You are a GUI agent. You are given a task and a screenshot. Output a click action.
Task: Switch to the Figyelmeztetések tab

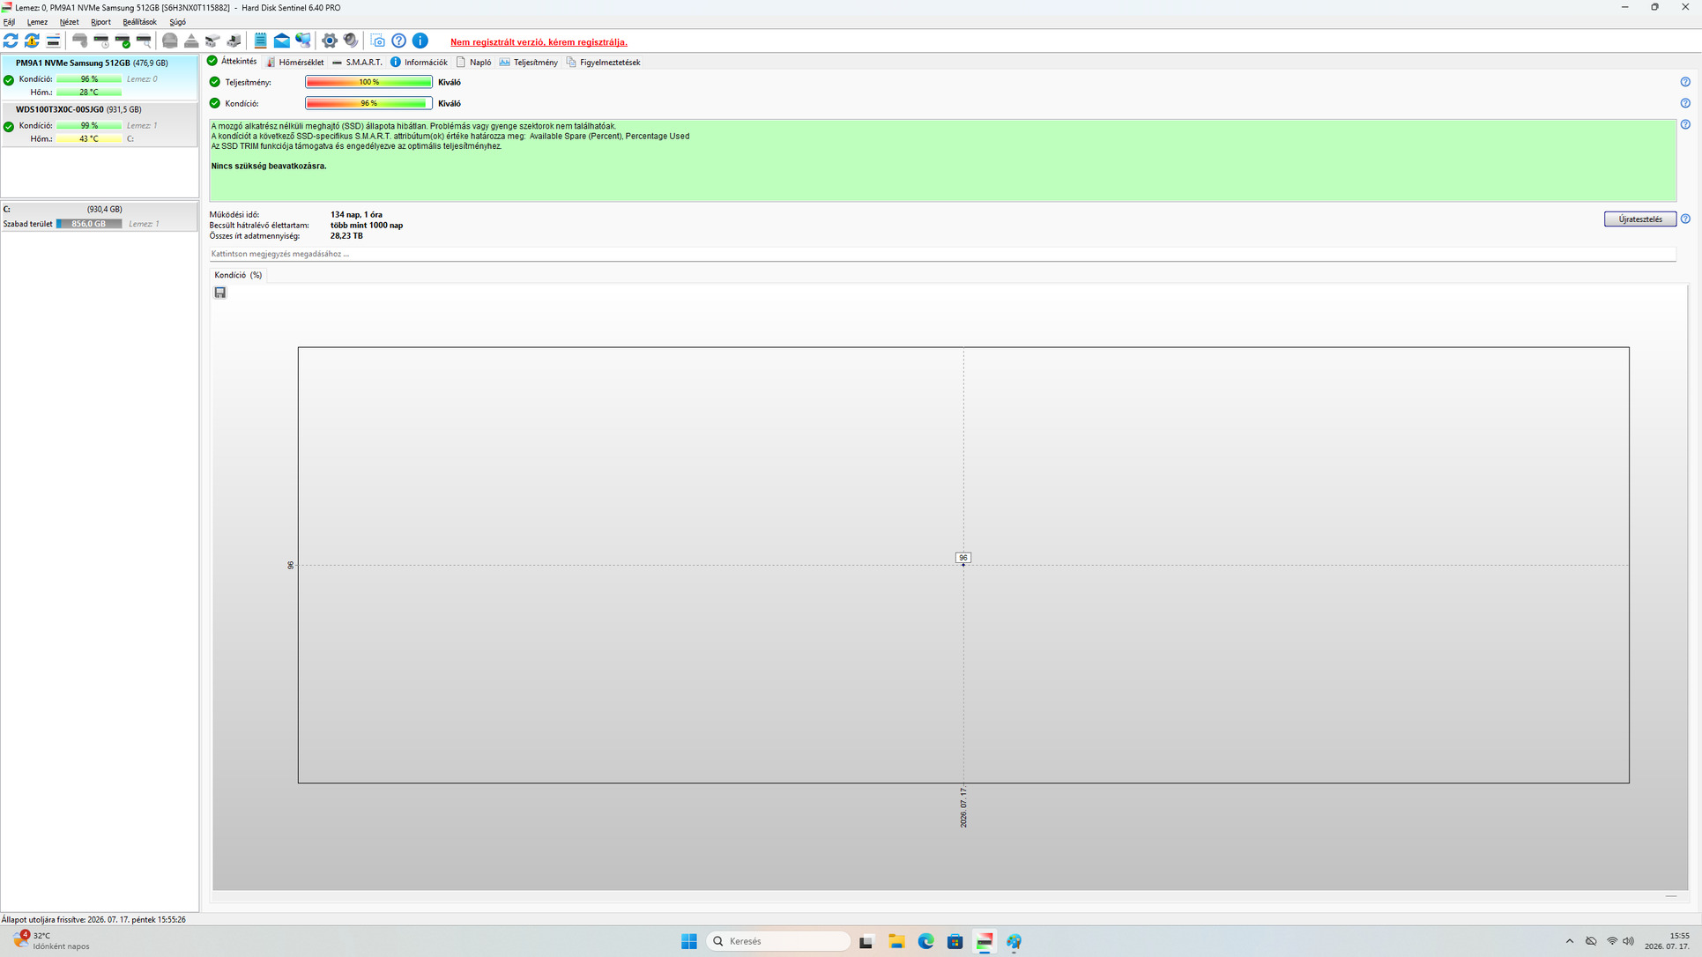(x=603, y=63)
